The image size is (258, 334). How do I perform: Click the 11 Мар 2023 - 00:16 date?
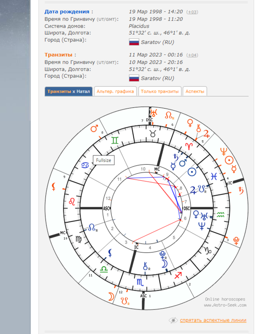156,55
